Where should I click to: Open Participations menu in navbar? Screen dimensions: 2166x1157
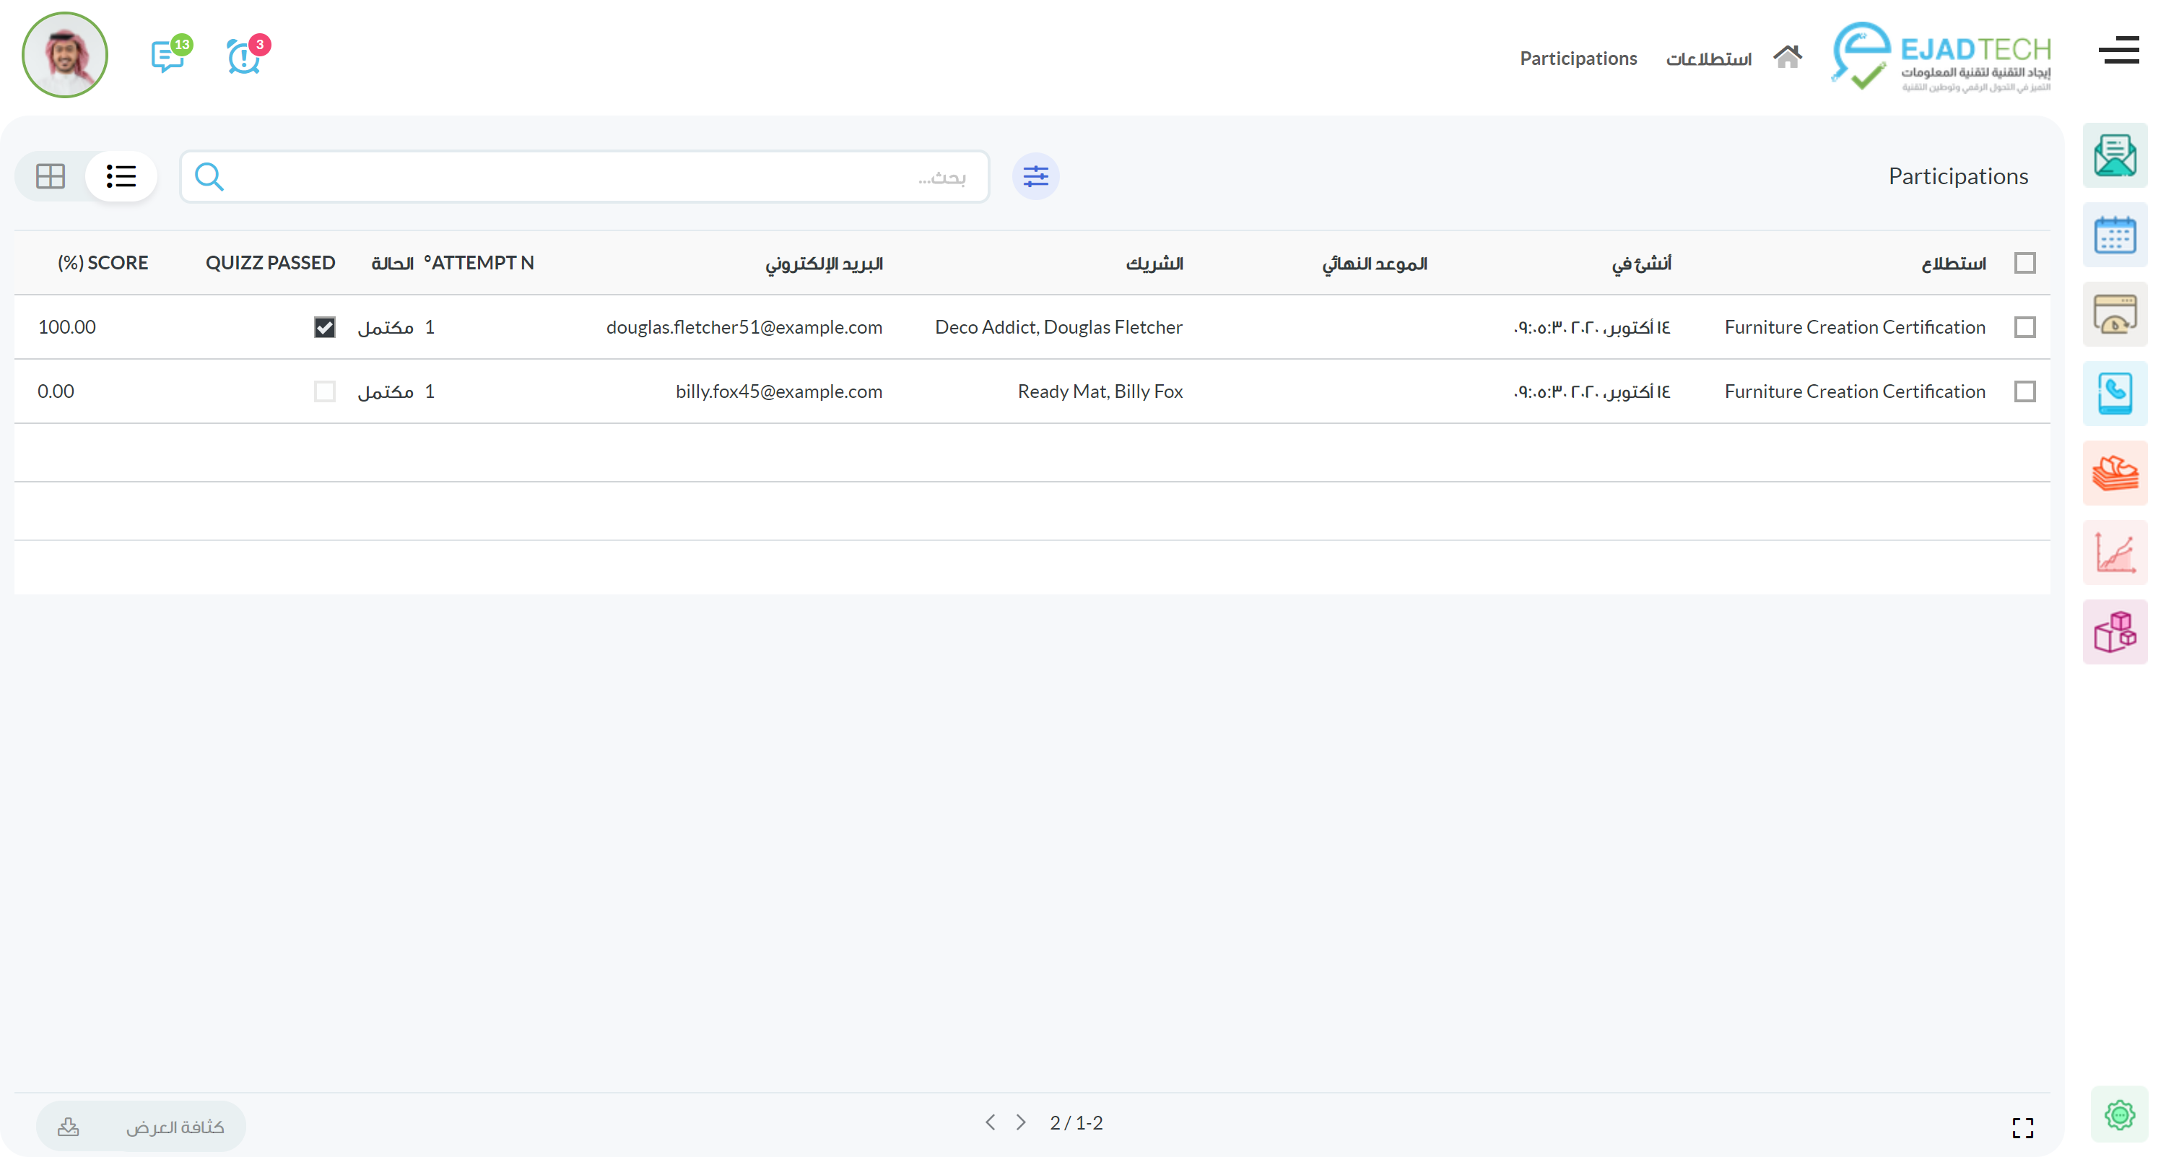pos(1578,58)
